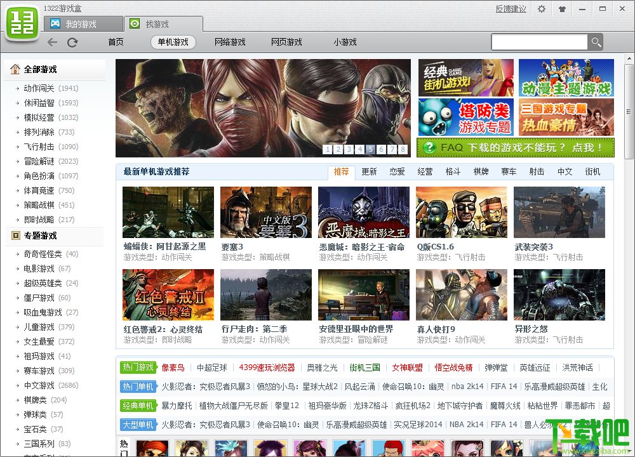This screenshot has width=635, height=457.
Task: Click the vertical scrollbar thumb
Action: [x=629, y=111]
